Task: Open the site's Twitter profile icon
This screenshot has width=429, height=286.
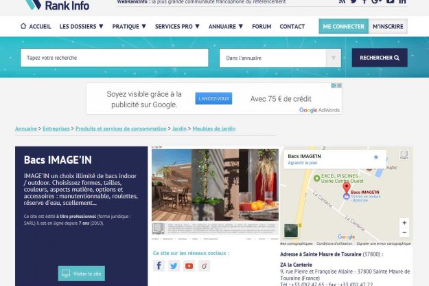Action: [x=174, y=266]
